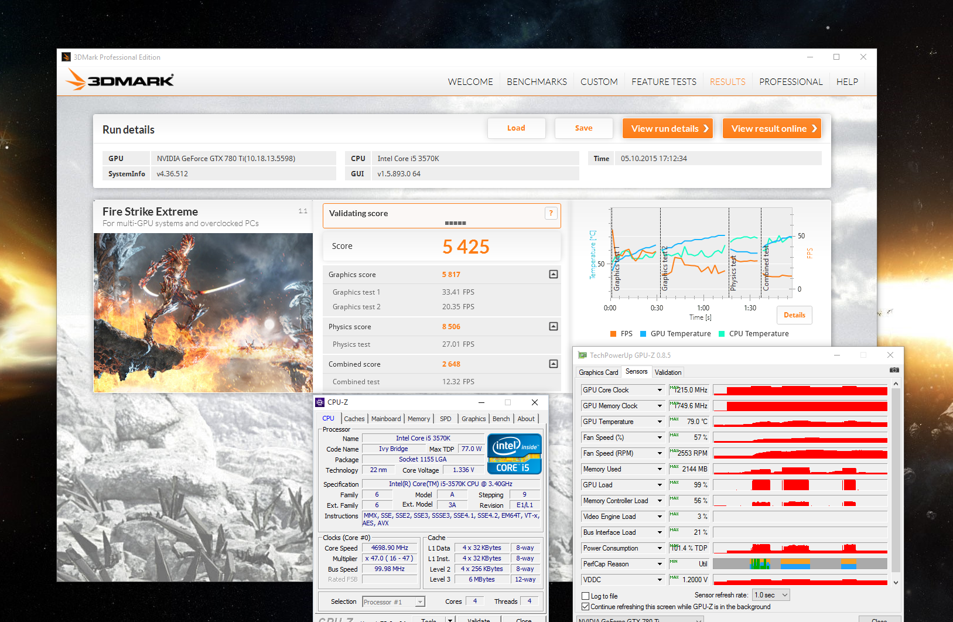
Task: Open the Bus Interface Load sensor dropdown
Action: point(660,532)
